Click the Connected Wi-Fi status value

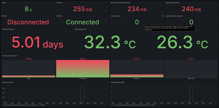(x=82, y=22)
